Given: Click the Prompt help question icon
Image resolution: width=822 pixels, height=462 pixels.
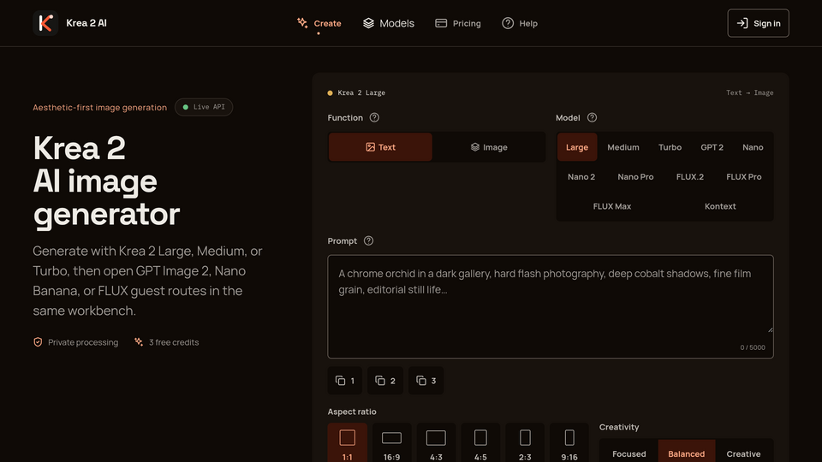Looking at the screenshot, I should (x=368, y=241).
